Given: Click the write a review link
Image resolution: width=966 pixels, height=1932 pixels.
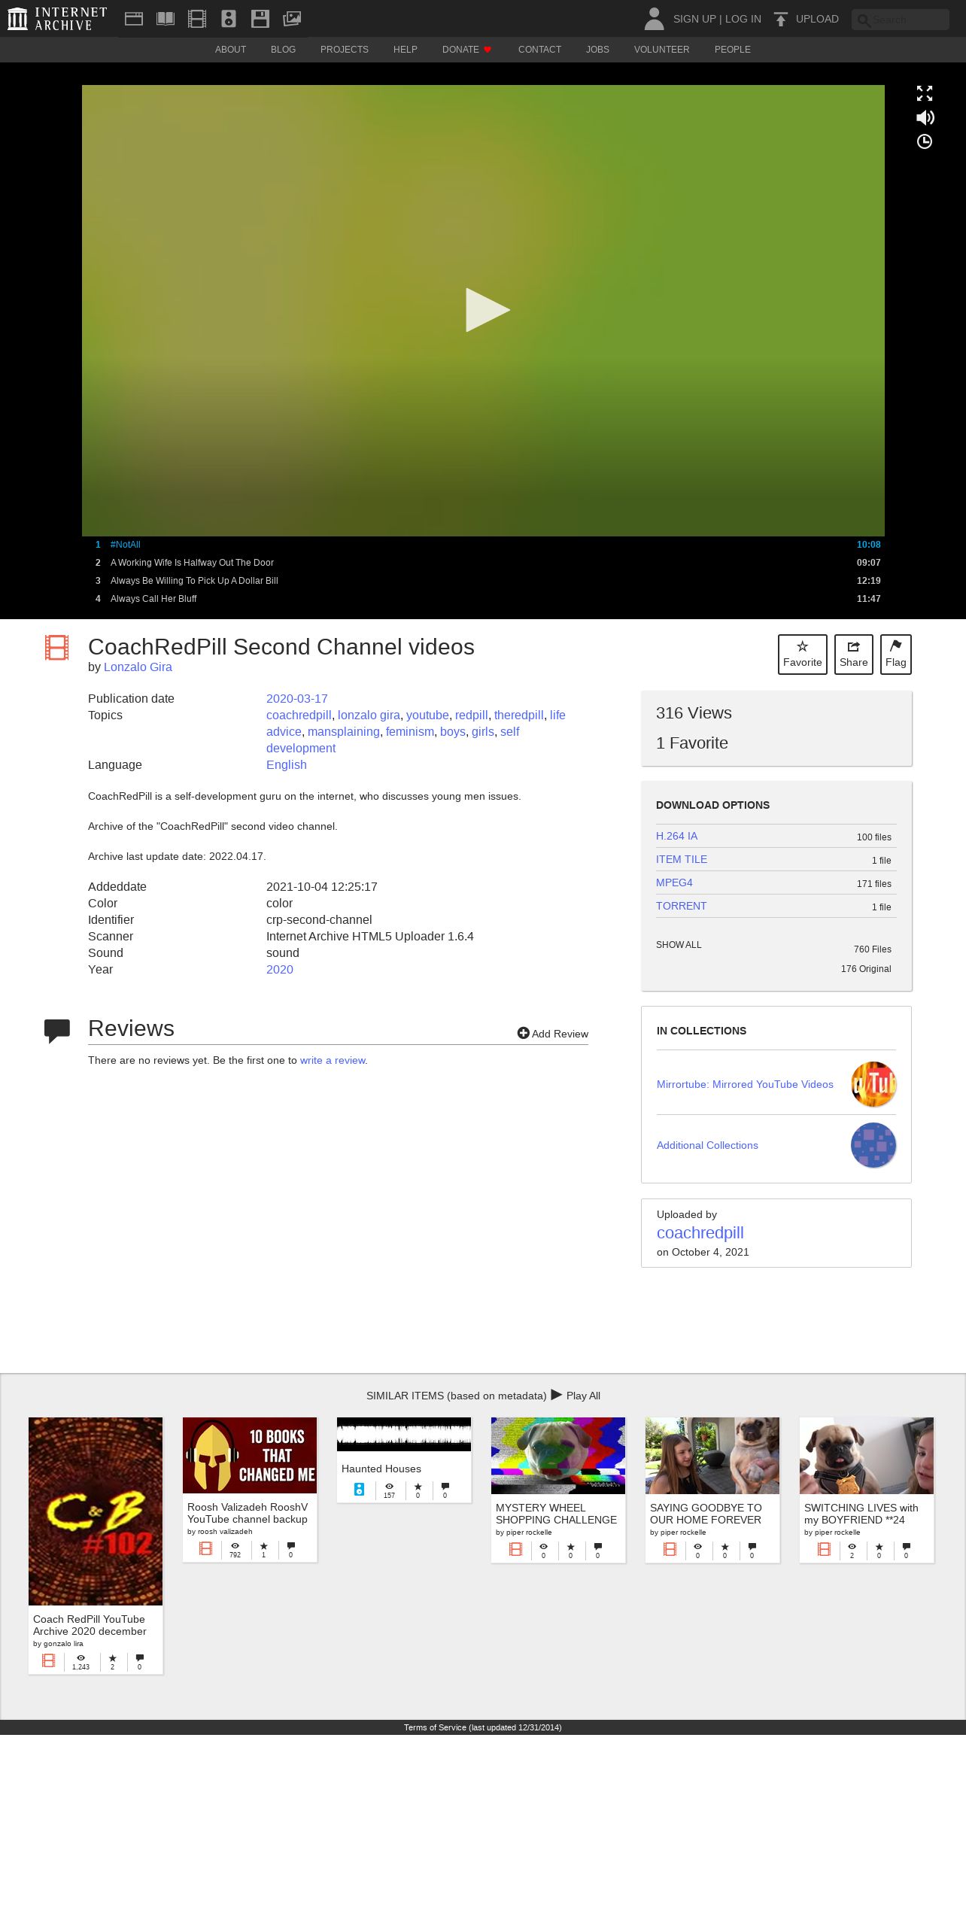Looking at the screenshot, I should point(333,1061).
